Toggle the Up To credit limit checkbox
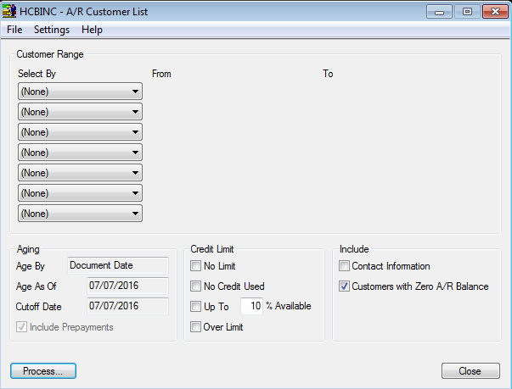The width and height of the screenshot is (512, 389). click(x=196, y=307)
